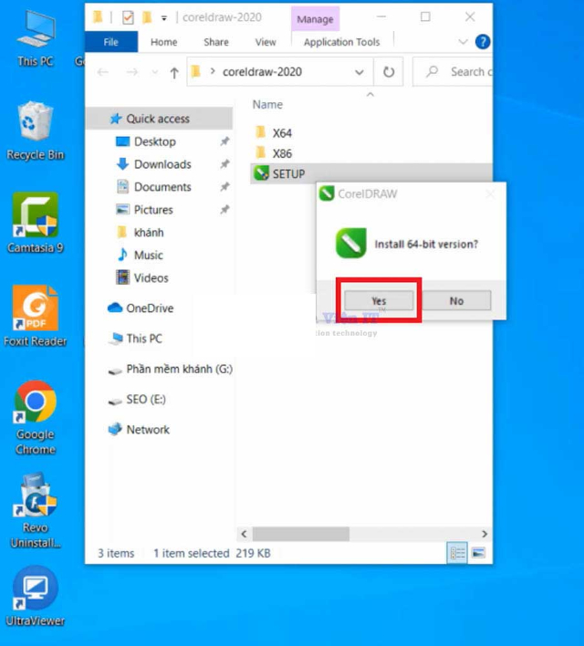Click the Search coreldraw-2020 field
This screenshot has width=584, height=646.
pyautogui.click(x=453, y=72)
